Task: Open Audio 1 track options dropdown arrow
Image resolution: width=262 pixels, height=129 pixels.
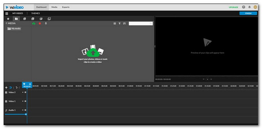Action: tap(23, 110)
